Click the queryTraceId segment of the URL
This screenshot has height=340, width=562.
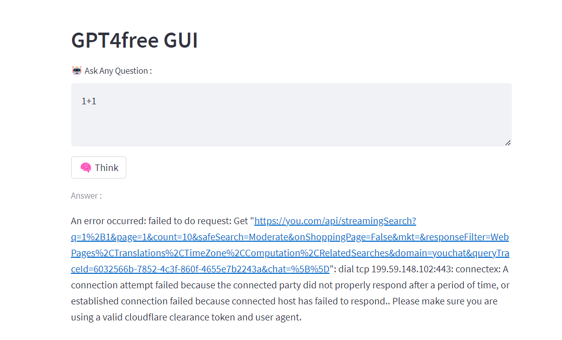click(490, 253)
